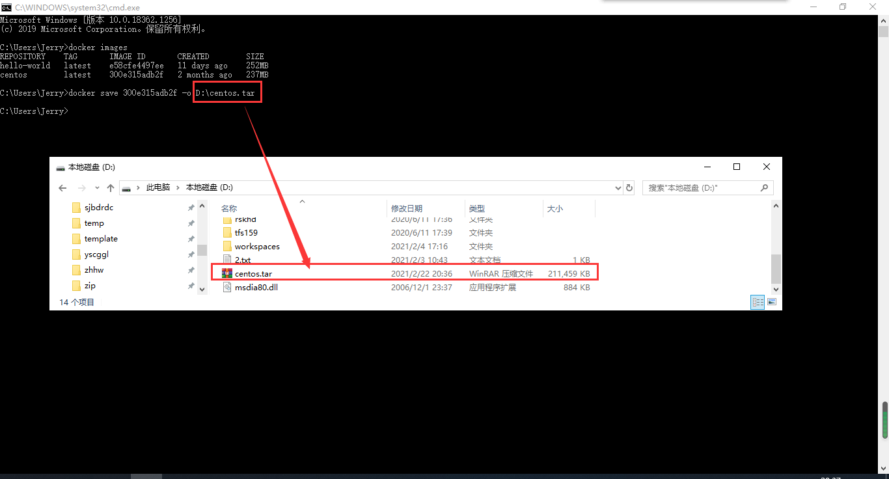Click the WinRAR 压缩文件 type cell
This screenshot has height=479, width=889.
coord(501,274)
